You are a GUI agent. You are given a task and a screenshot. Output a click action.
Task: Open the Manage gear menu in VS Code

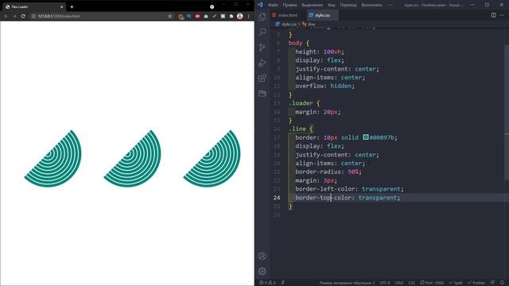tap(262, 271)
